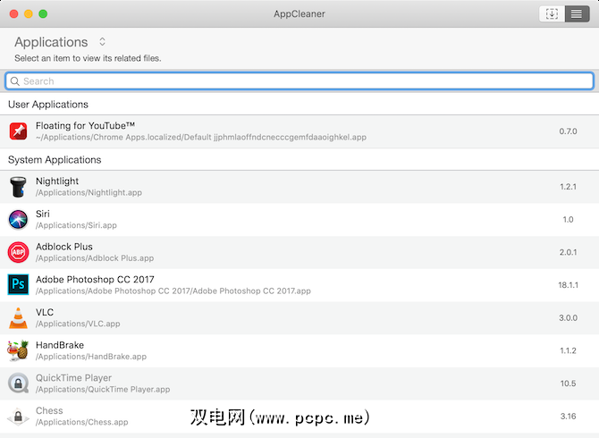The image size is (599, 438).
Task: Click the HandBrake app name
Action: [x=60, y=345]
